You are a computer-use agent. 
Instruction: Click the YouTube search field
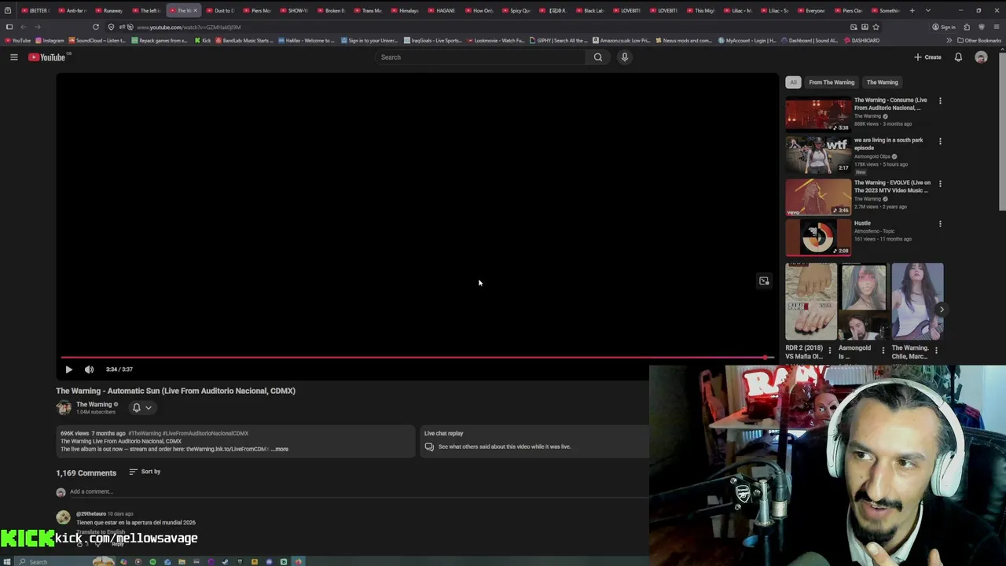[480, 57]
